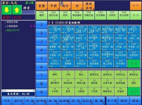Screen dimensions: 142x105
Task: Switch to the 套餐 tab
Action: (x=42, y=6)
